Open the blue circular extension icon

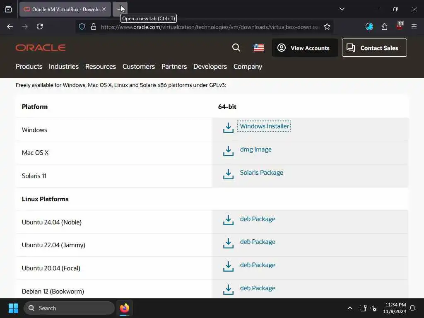click(x=369, y=26)
